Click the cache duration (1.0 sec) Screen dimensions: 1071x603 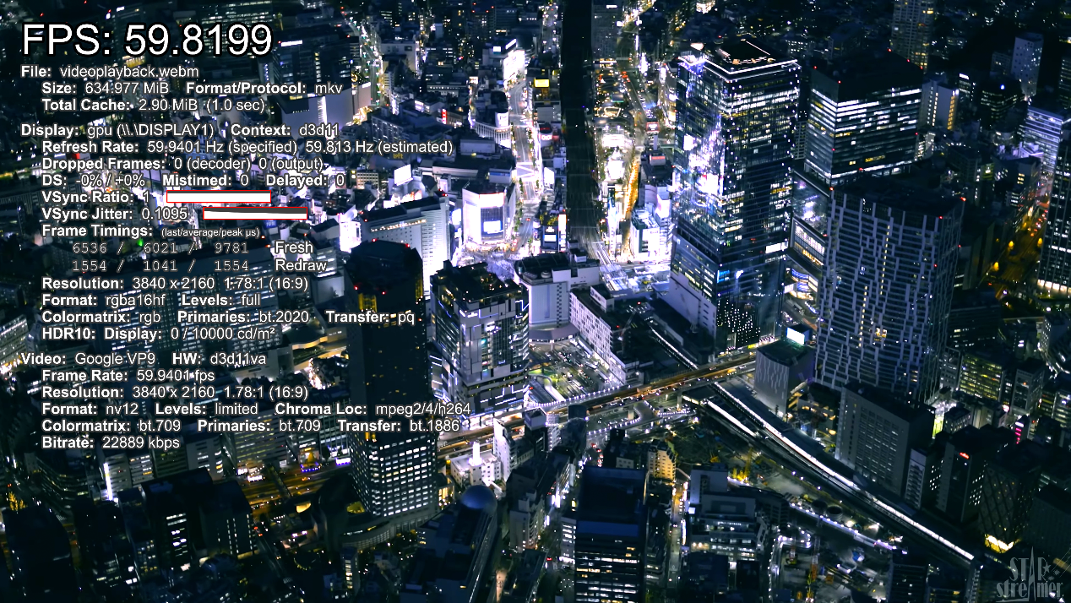(235, 105)
